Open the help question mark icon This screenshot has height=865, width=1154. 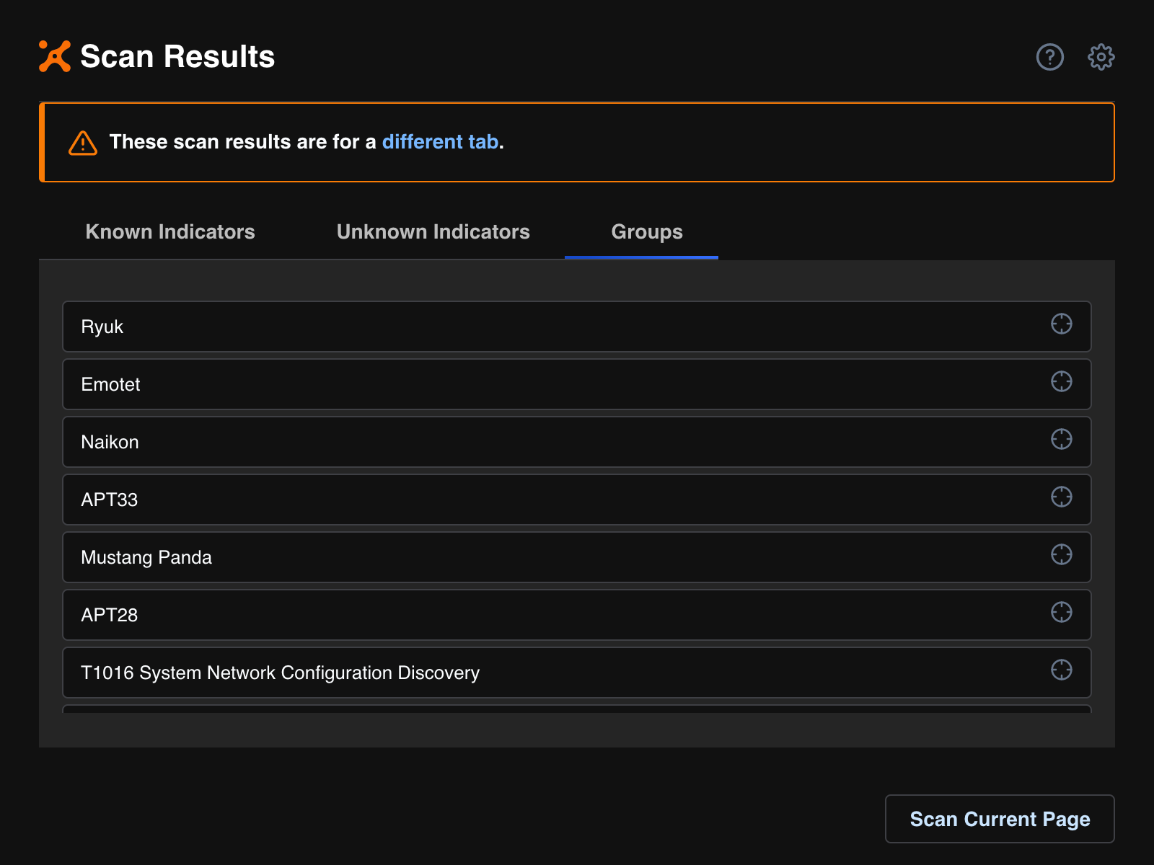click(x=1049, y=57)
